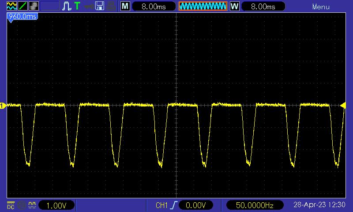The height and width of the screenshot is (212, 353).
Task: Click the green diagonal line icon
Action: (x=22, y=6)
